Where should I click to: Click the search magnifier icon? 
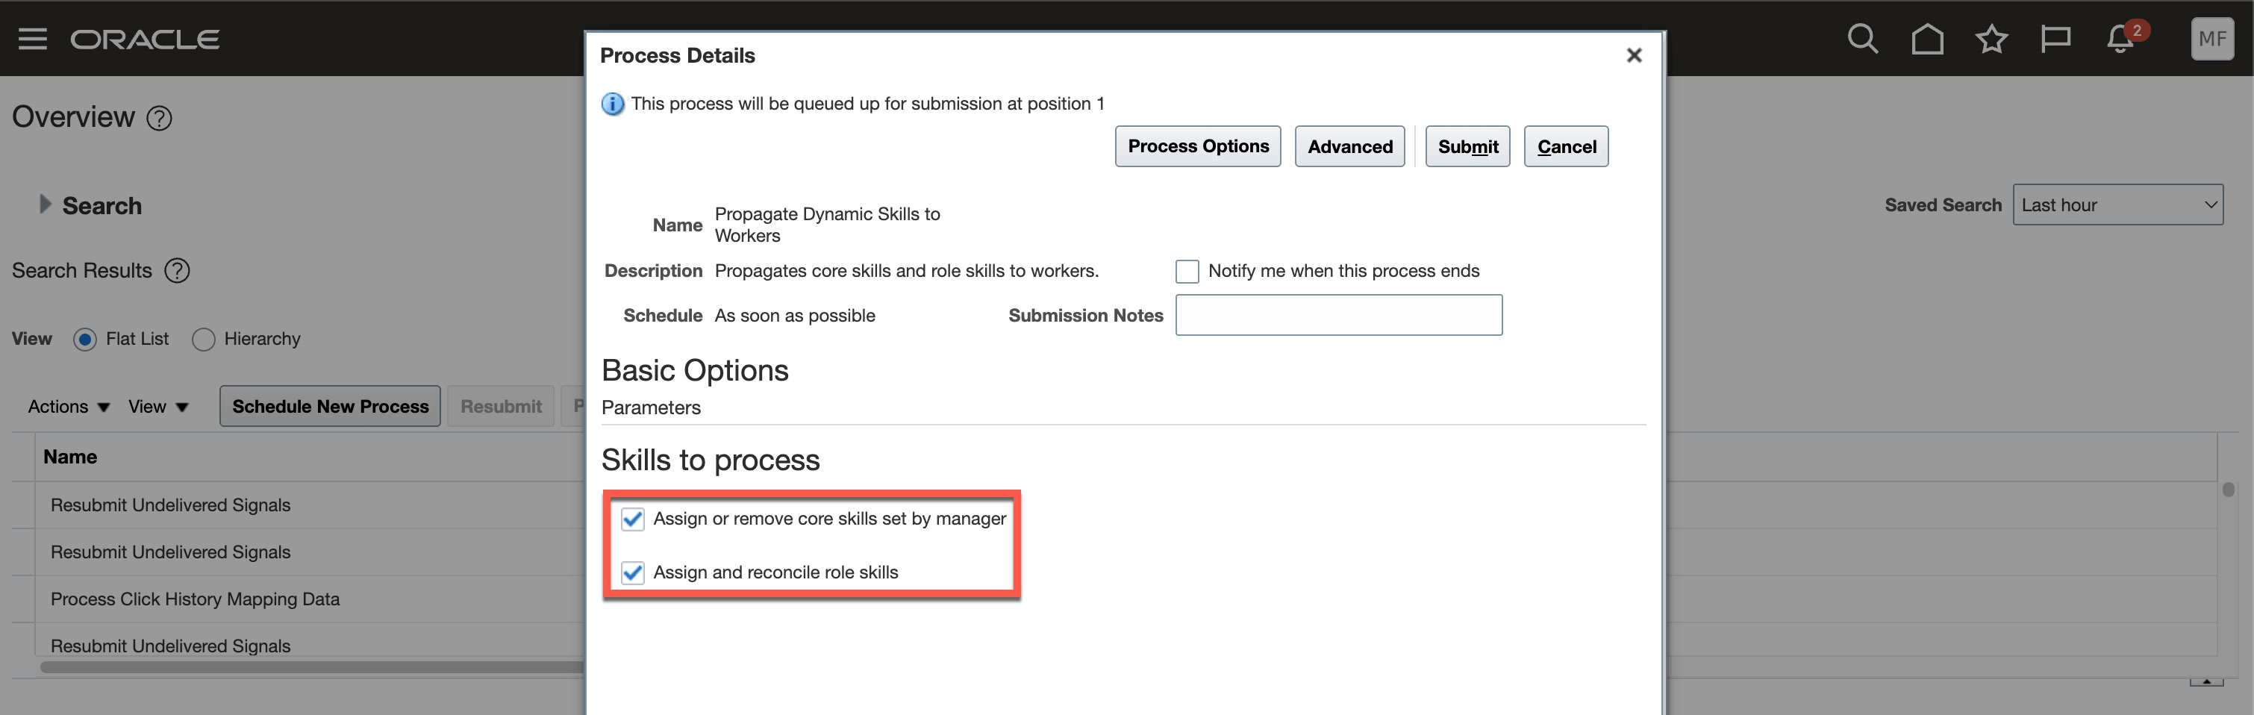pos(1862,39)
